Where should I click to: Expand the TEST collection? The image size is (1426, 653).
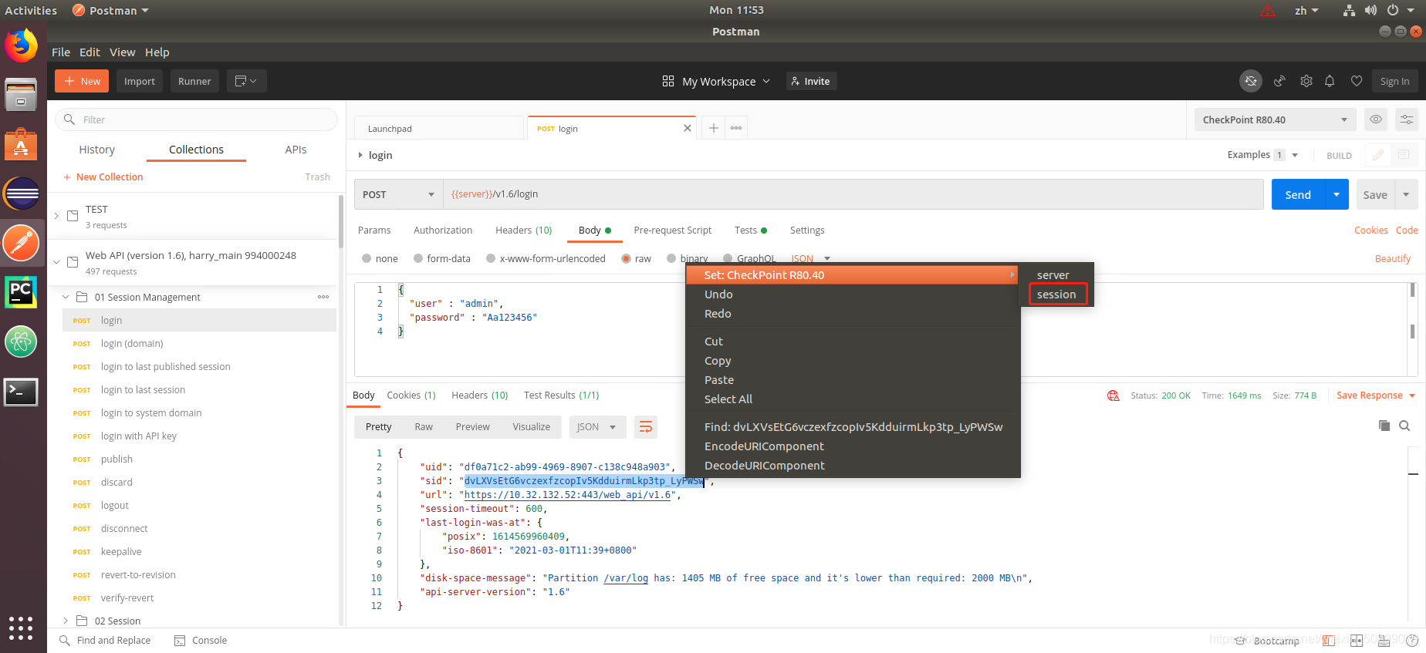coord(56,216)
